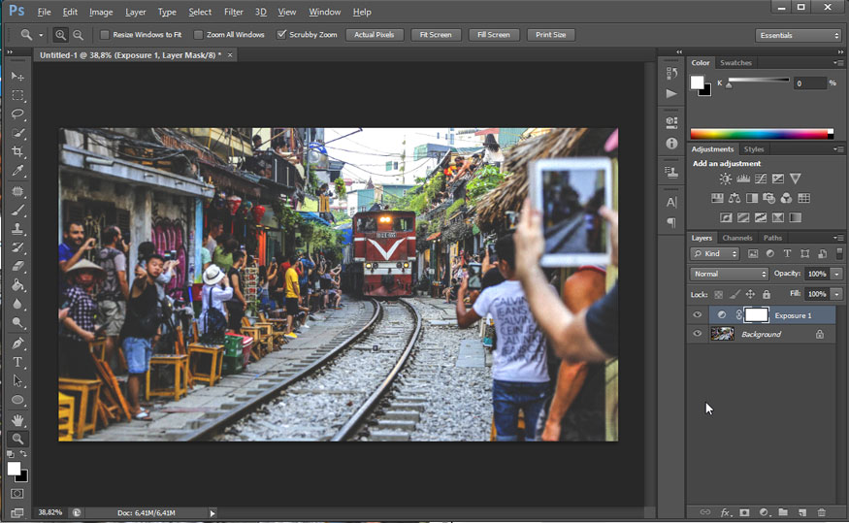Select the Path Selection tool

tap(17, 381)
